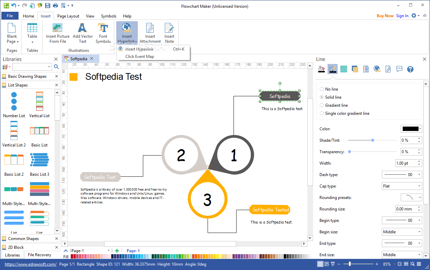Click the Buy Now link
The width and height of the screenshot is (430, 270).
(x=385, y=16)
